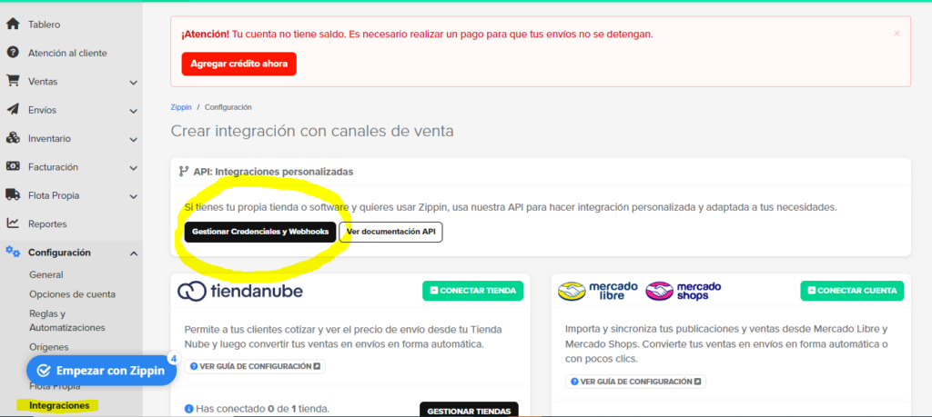
Task: Click Ver documentación API button
Action: tap(391, 232)
